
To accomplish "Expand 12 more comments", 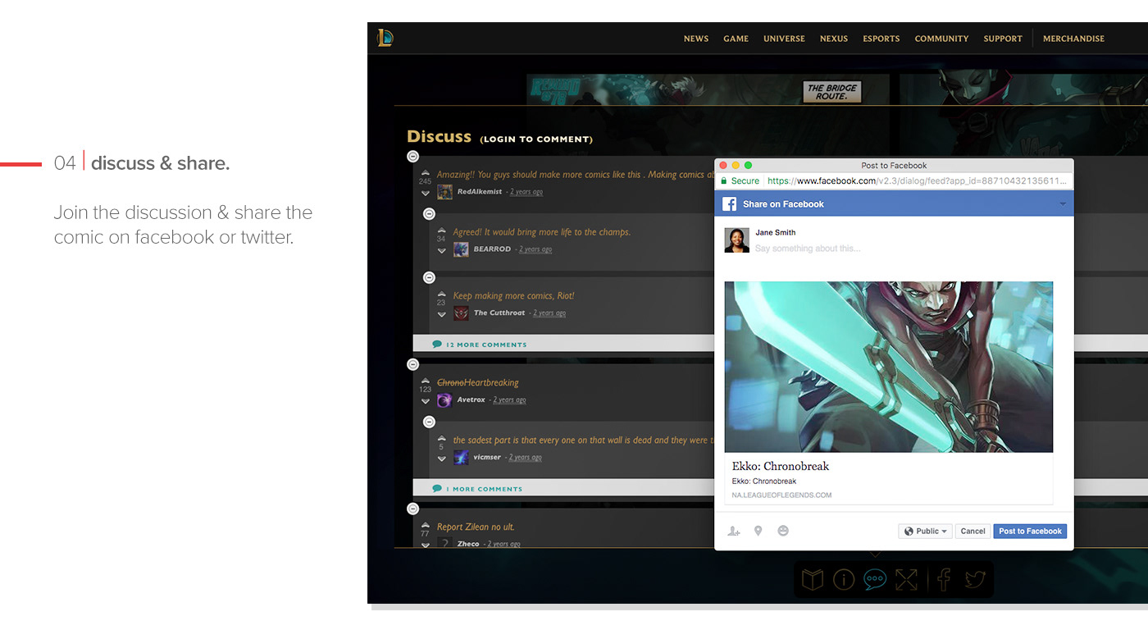I will pyautogui.click(x=480, y=345).
